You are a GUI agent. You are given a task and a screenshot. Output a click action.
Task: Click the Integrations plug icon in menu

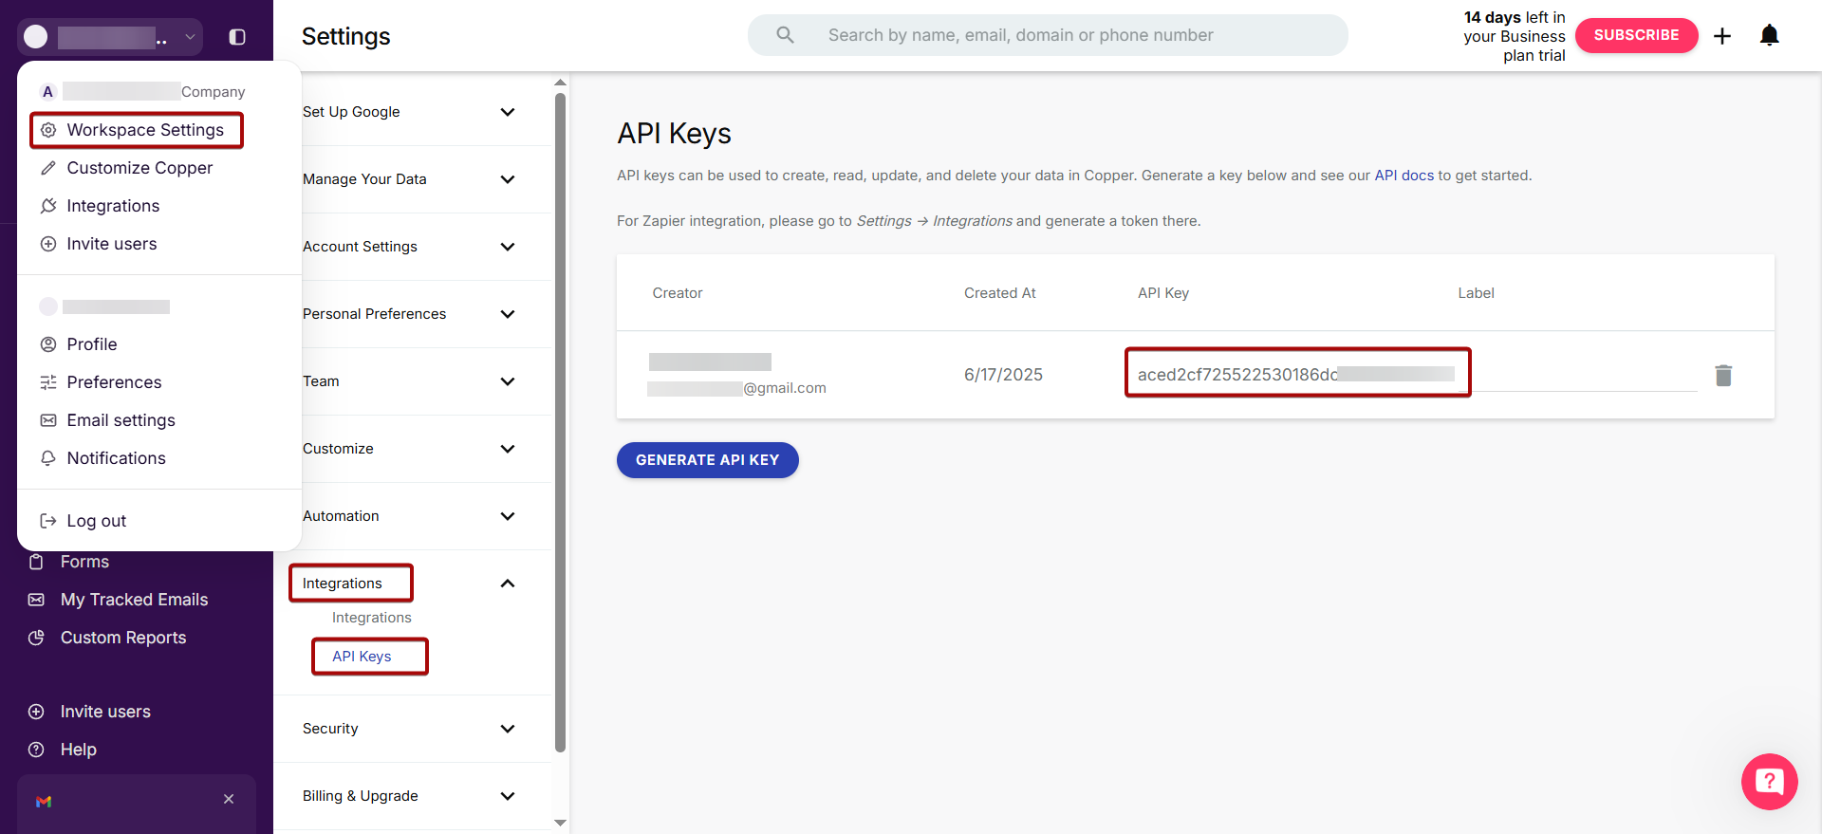[48, 206]
